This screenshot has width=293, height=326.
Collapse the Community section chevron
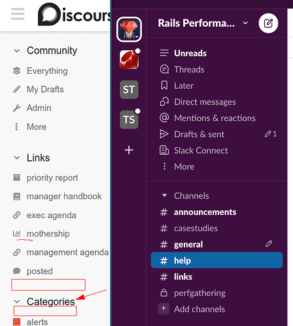pyautogui.click(x=17, y=51)
